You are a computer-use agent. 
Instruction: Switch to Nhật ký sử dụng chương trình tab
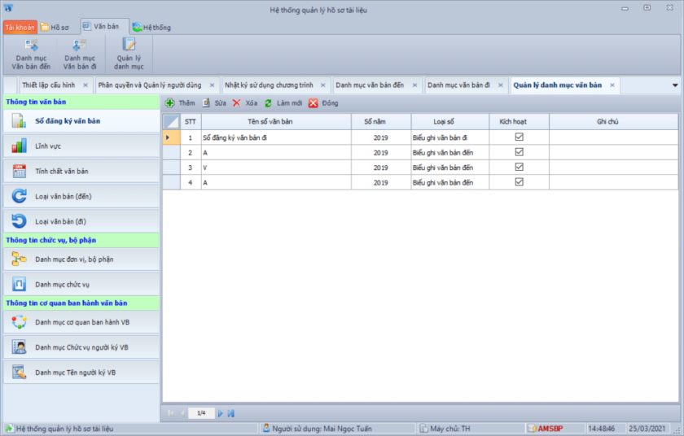(x=269, y=85)
